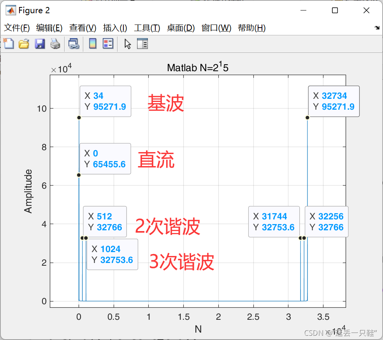Click the x-axis tick label 1.5
The height and width of the screenshot is (340, 383).
click(x=183, y=317)
